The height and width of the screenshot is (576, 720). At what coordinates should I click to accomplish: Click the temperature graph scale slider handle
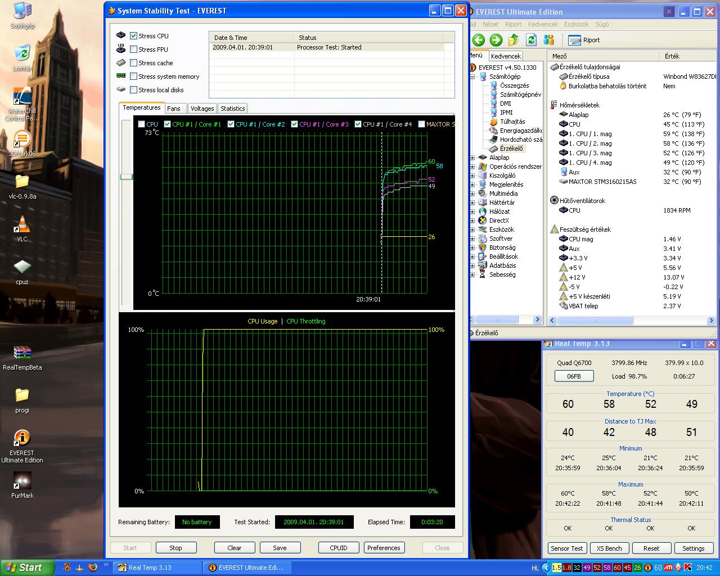click(126, 177)
